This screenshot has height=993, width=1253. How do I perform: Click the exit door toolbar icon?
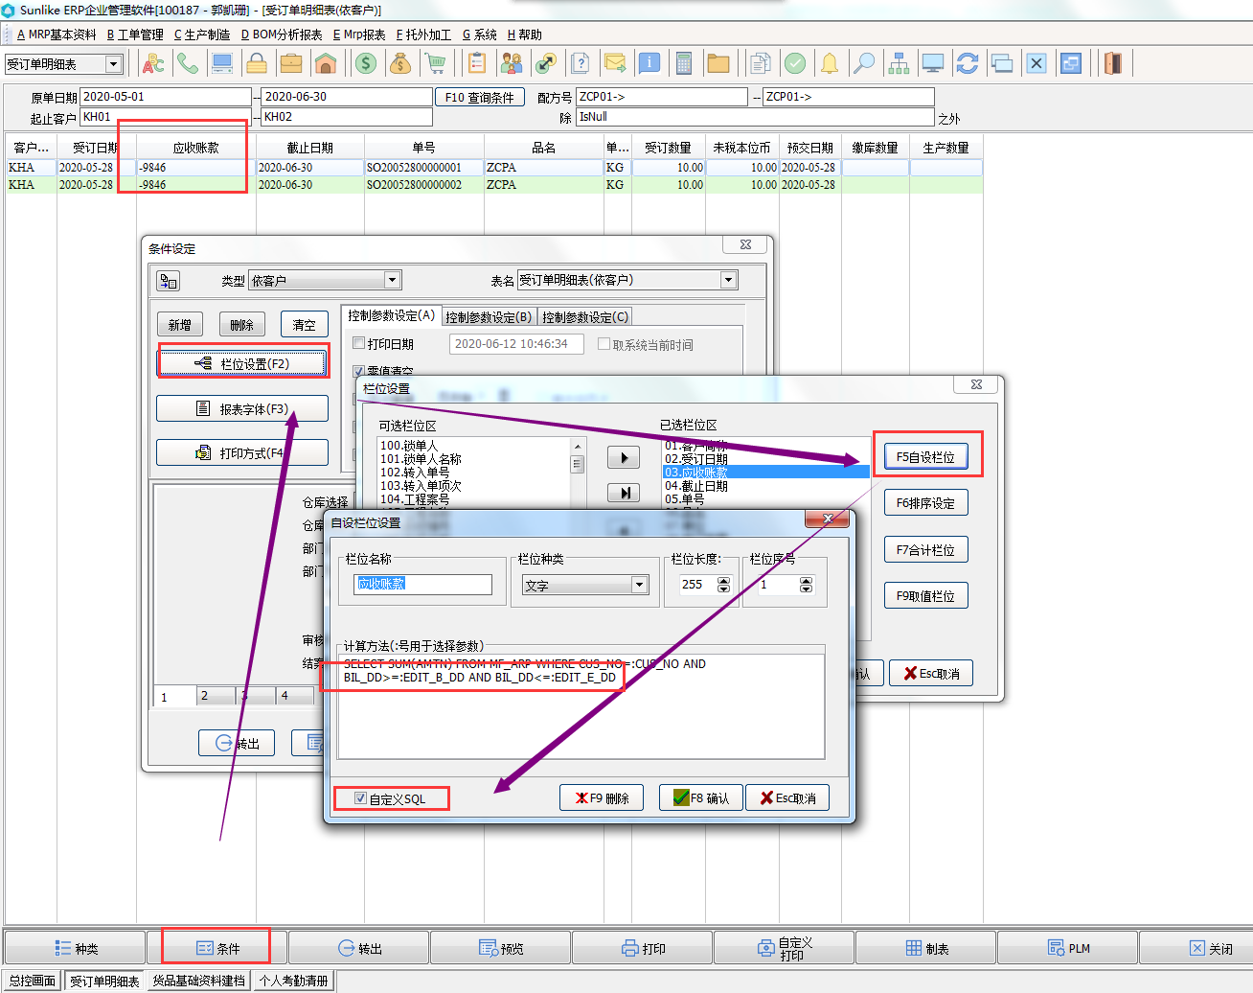point(1113,64)
